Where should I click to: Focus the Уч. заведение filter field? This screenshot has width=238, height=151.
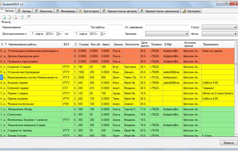167,27
